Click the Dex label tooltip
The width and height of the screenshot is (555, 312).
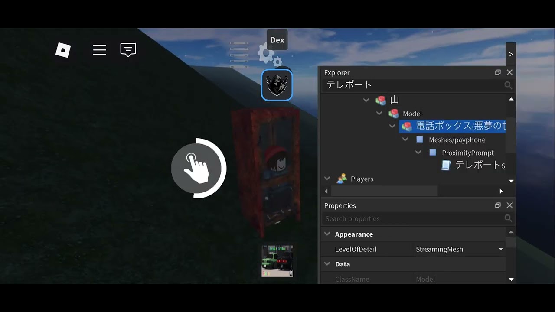pyautogui.click(x=277, y=40)
